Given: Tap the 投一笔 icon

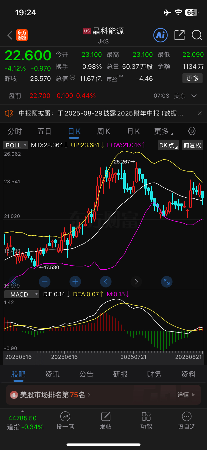Looking at the screenshot, I should click(x=65, y=416).
